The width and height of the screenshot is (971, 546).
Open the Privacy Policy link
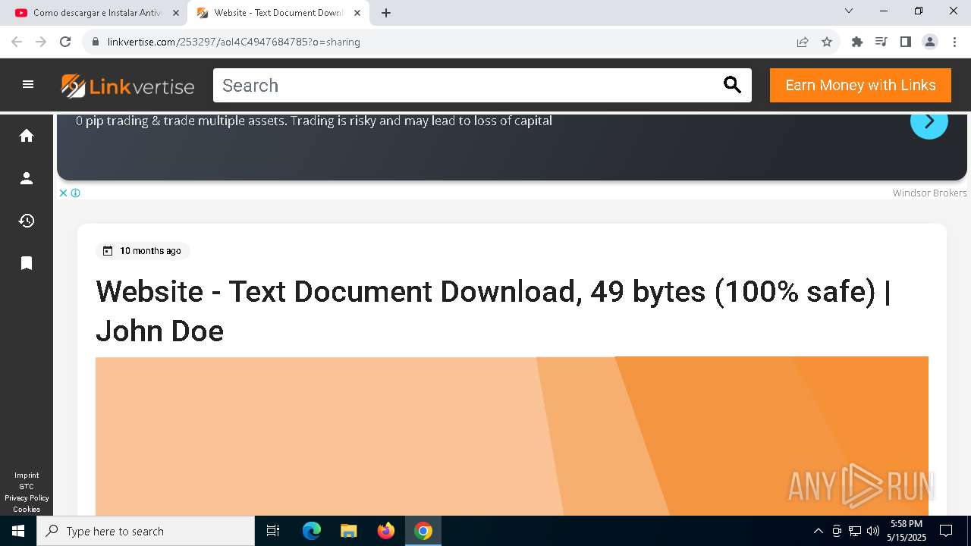[27, 498]
